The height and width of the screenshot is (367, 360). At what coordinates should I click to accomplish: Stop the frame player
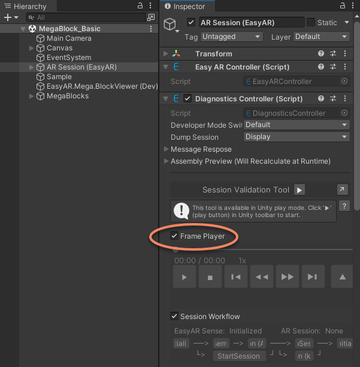tap(210, 276)
